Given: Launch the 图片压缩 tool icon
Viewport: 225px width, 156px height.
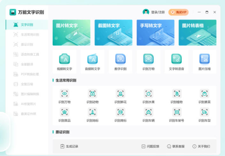Looking at the screenshot, I should [205, 59].
